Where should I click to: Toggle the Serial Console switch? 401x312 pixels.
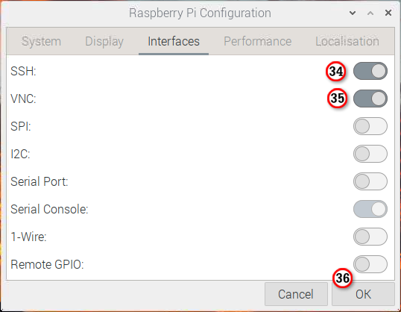pyautogui.click(x=370, y=209)
